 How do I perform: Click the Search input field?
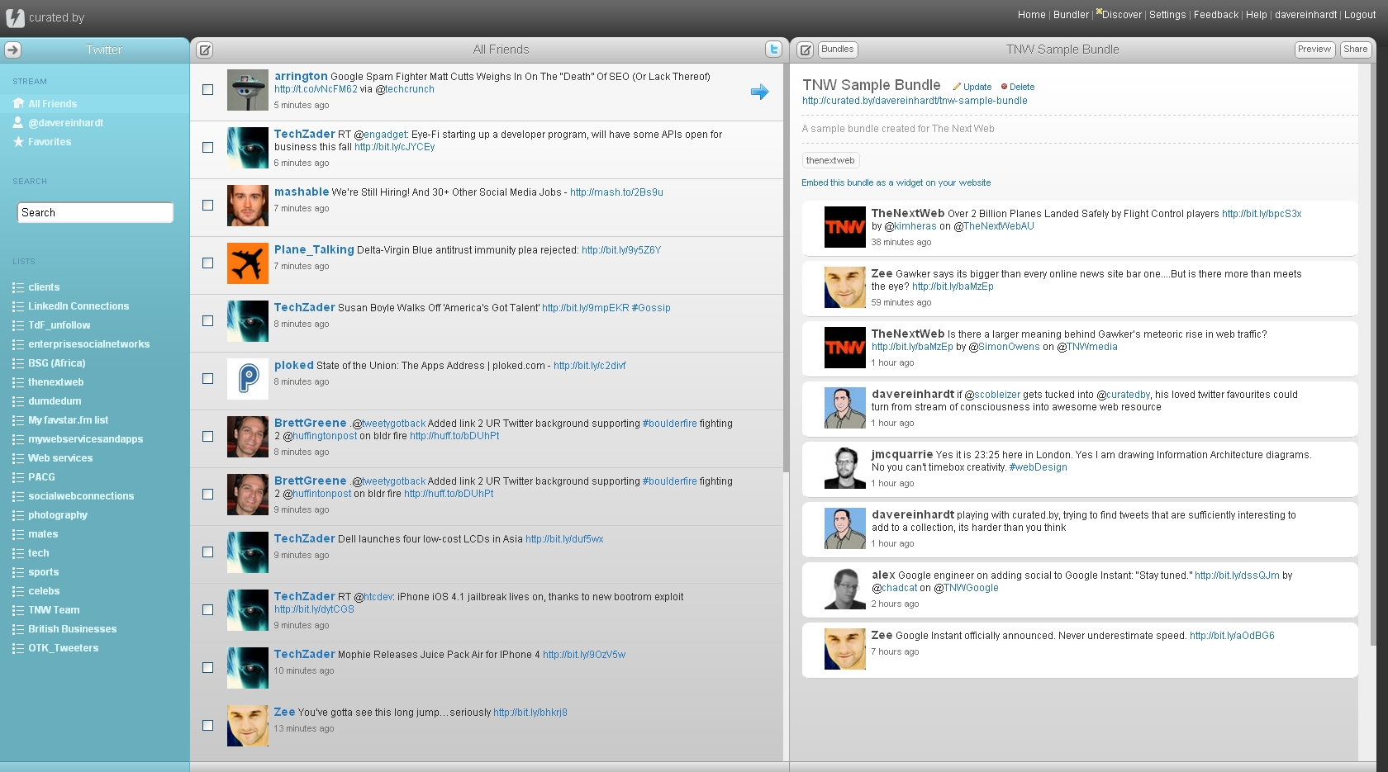(x=95, y=213)
